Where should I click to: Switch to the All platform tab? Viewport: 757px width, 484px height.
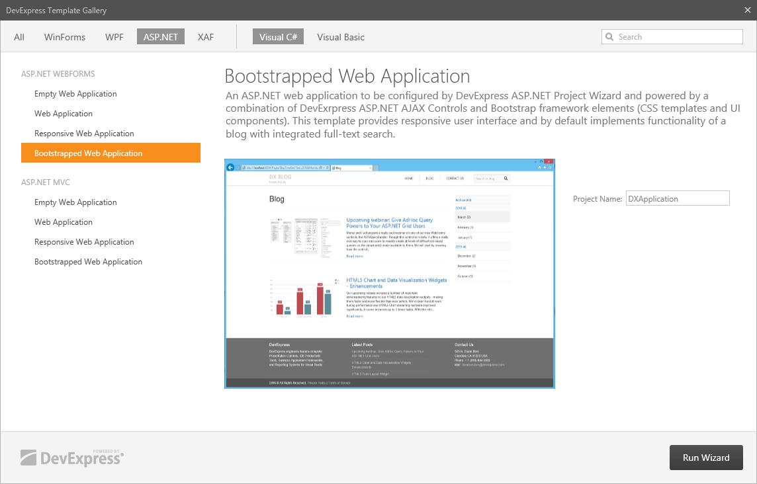(19, 37)
